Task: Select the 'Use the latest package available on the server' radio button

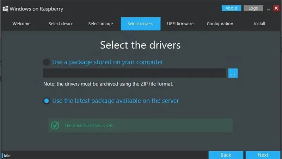Action: click(47, 101)
